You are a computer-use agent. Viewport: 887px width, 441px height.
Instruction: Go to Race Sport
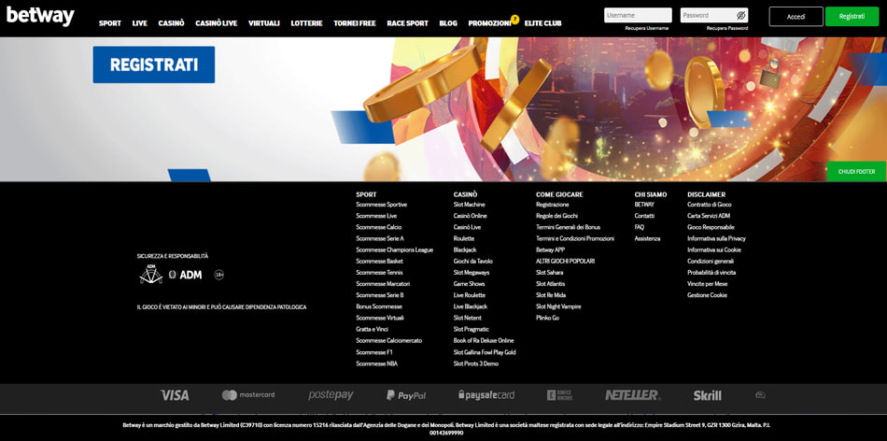pyautogui.click(x=407, y=23)
